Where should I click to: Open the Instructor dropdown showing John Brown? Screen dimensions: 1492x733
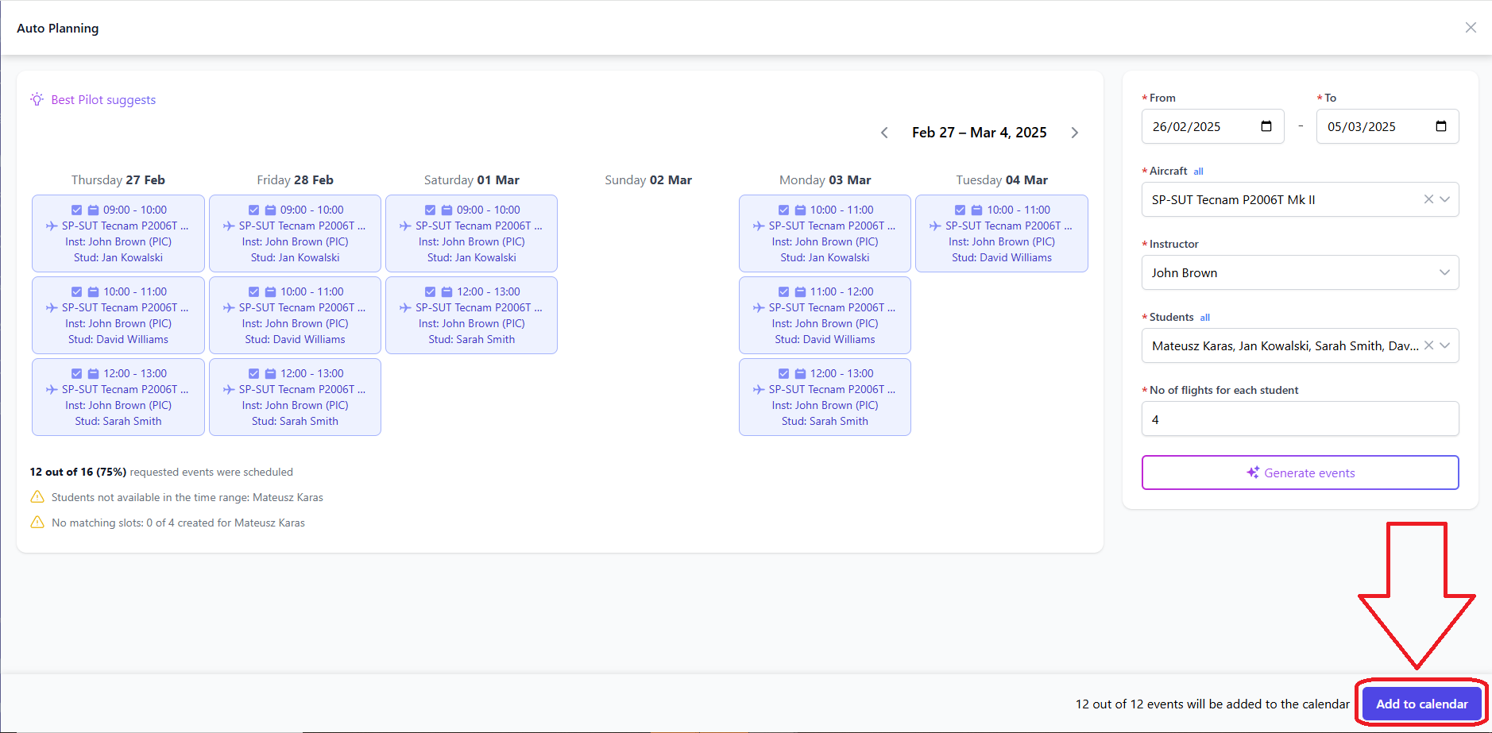(1300, 272)
